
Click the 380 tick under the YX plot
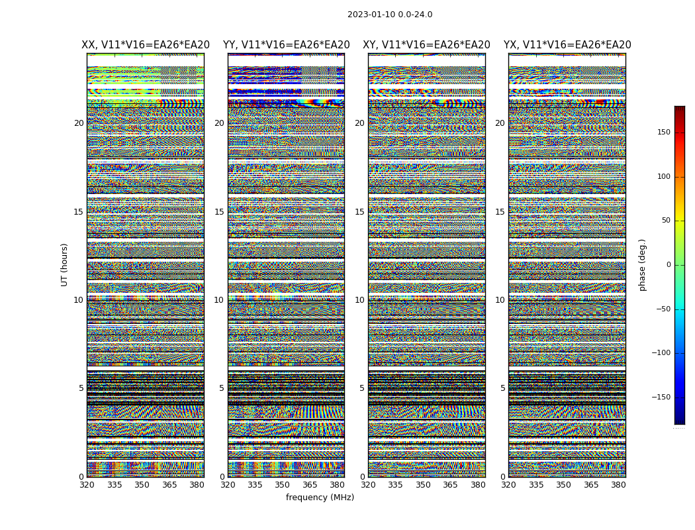coord(618,484)
